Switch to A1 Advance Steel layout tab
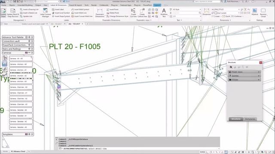The image size is (275, 154). point(18,151)
